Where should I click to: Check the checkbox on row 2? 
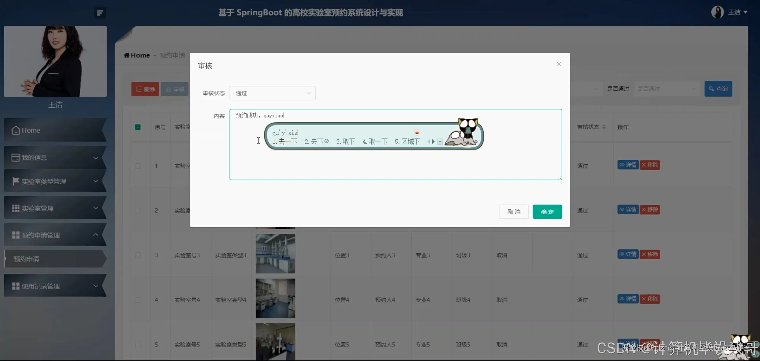tap(137, 211)
